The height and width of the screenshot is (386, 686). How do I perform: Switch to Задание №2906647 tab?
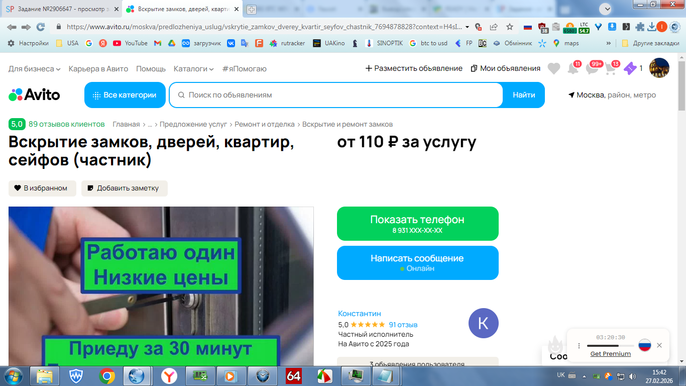coord(61,9)
